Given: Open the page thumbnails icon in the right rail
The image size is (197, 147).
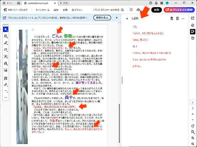Looking at the screenshot, I should tap(192, 38).
